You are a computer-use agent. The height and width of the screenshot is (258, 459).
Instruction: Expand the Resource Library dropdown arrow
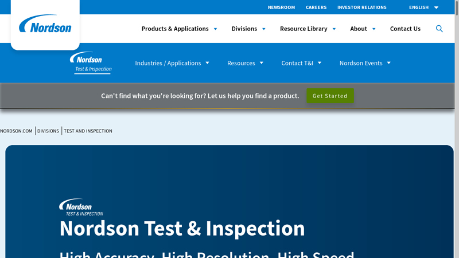point(334,29)
